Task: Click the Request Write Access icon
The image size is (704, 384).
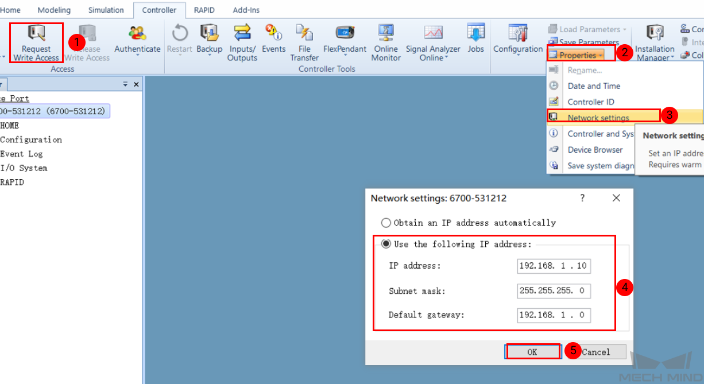Action: [36, 32]
